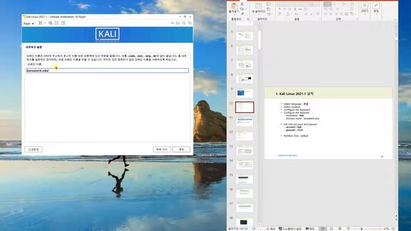Click the accessibility/spell check icon in status bar
The image size is (411, 231).
point(254,228)
